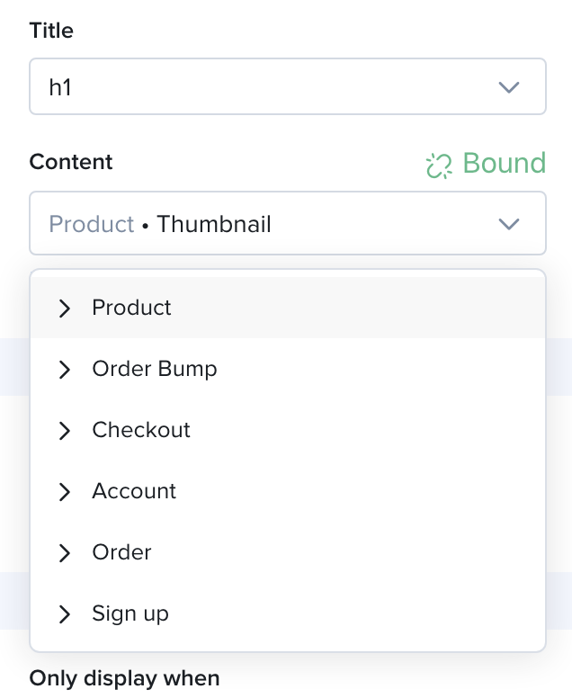Viewport: 572px width, 698px height.
Task: Click the h1 value text
Action: (60, 87)
